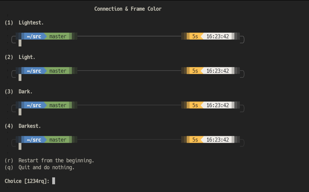309x192 pixels.
Task: Select the Lightest option label
Action: tap(24, 23)
